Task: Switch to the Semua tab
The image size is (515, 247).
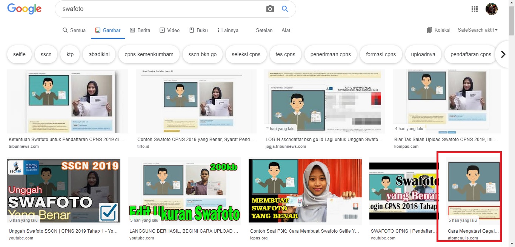Action: pos(74,30)
